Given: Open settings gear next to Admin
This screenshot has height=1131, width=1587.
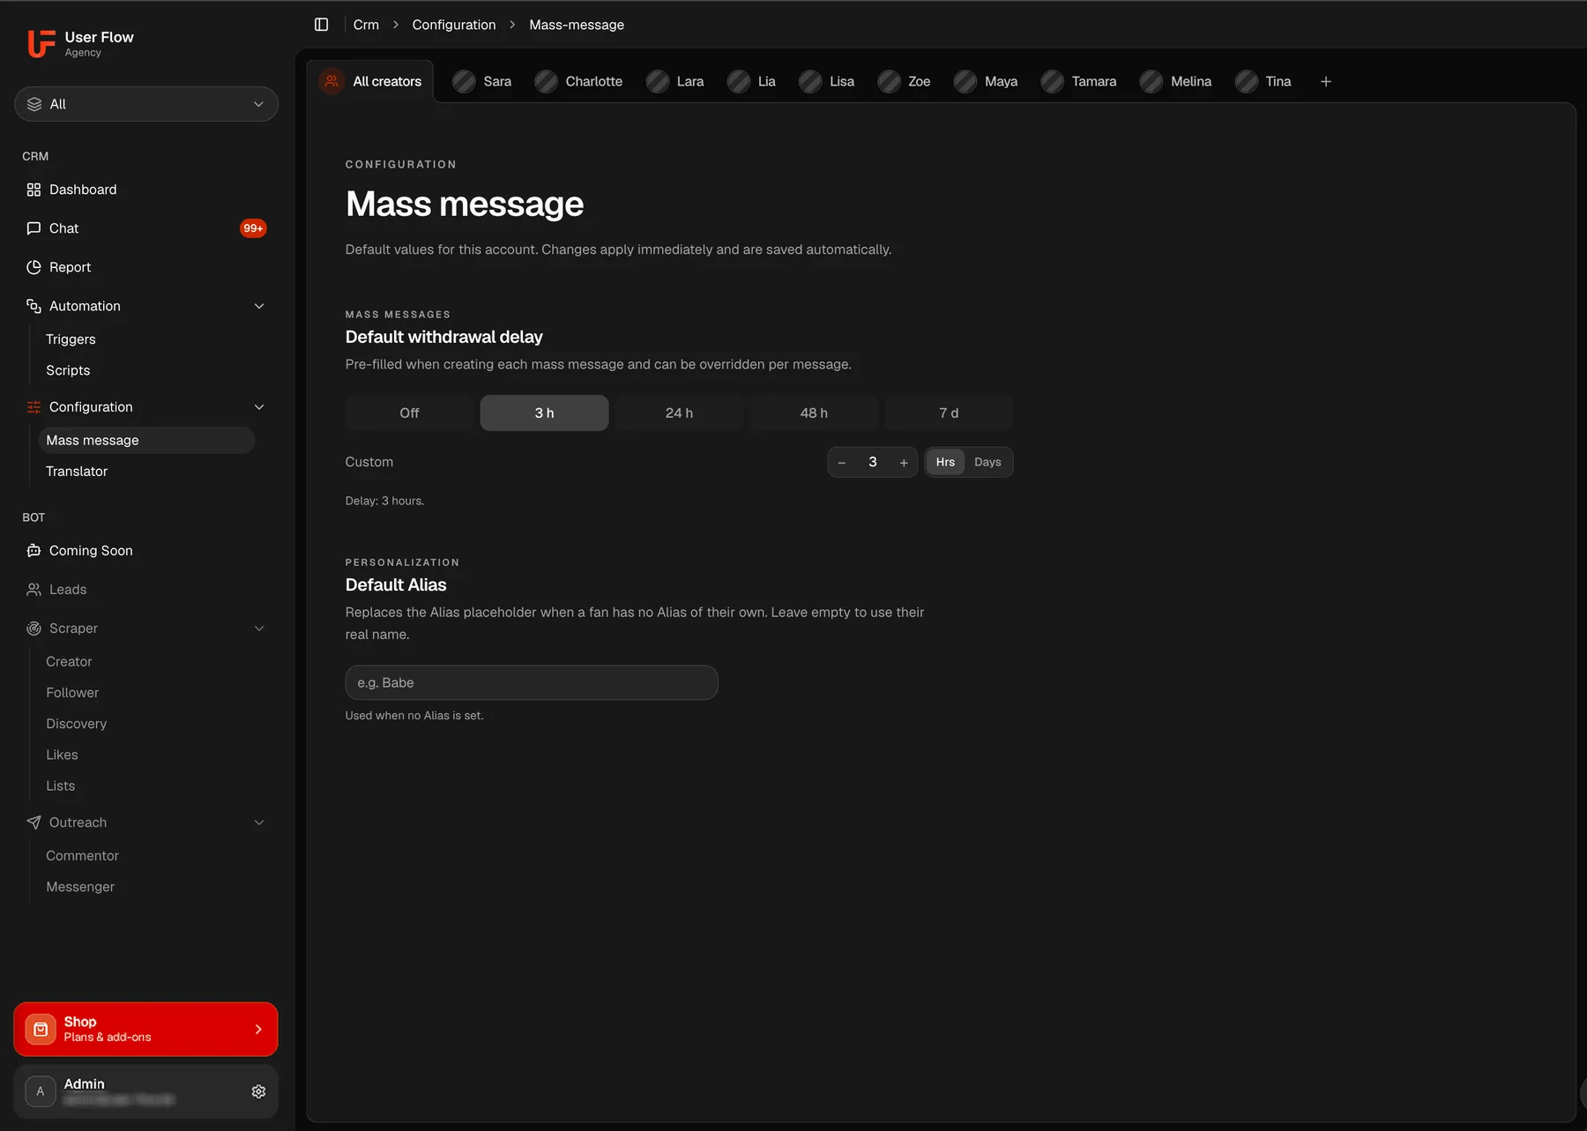Looking at the screenshot, I should click(x=258, y=1091).
